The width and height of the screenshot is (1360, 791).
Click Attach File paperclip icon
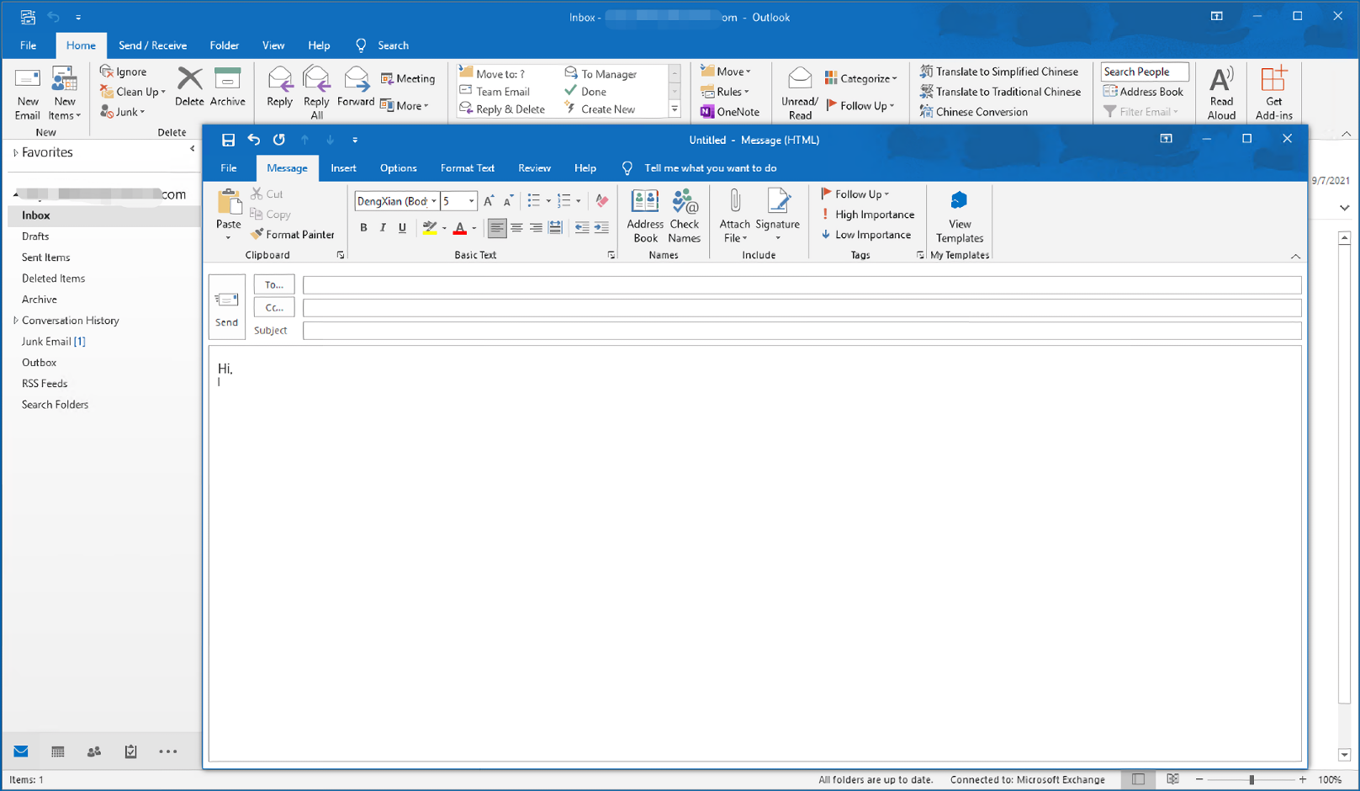coord(734,202)
